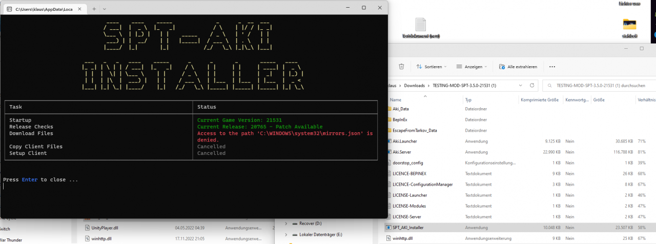656x244 pixels.
Task: Expand the Recover (D:) drive node
Action: click(286, 223)
